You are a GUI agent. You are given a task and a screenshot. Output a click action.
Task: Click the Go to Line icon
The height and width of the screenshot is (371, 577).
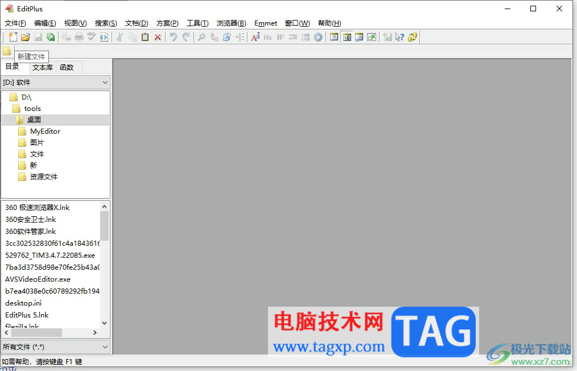pos(240,37)
